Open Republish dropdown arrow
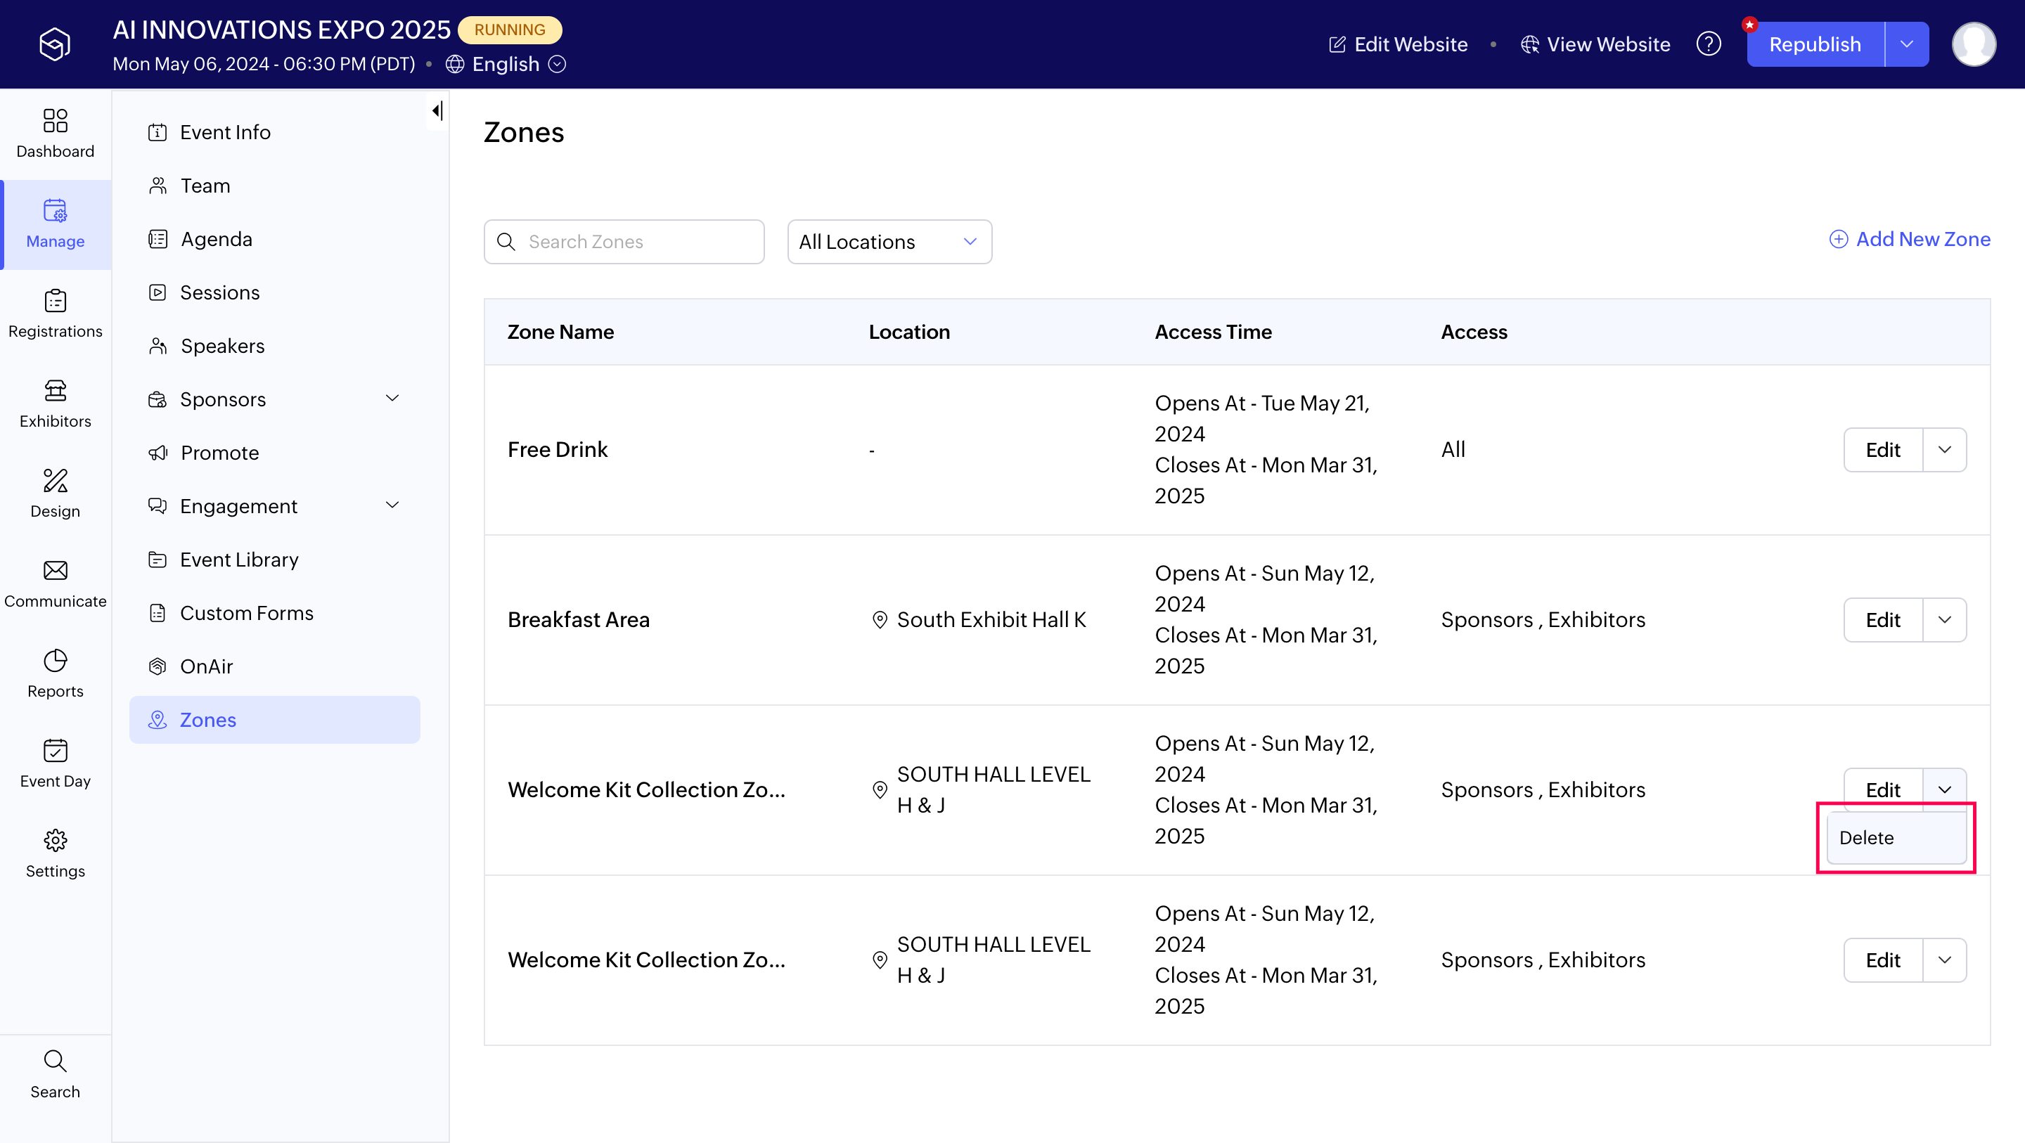This screenshot has width=2025, height=1143. pos(1906,44)
